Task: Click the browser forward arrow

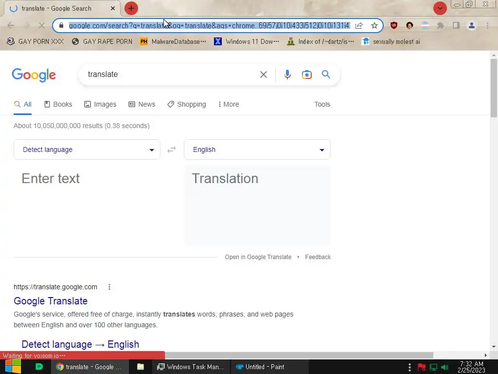Action: pyautogui.click(x=26, y=25)
